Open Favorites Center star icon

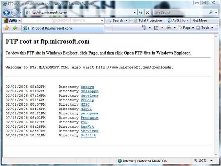coord(7,28)
